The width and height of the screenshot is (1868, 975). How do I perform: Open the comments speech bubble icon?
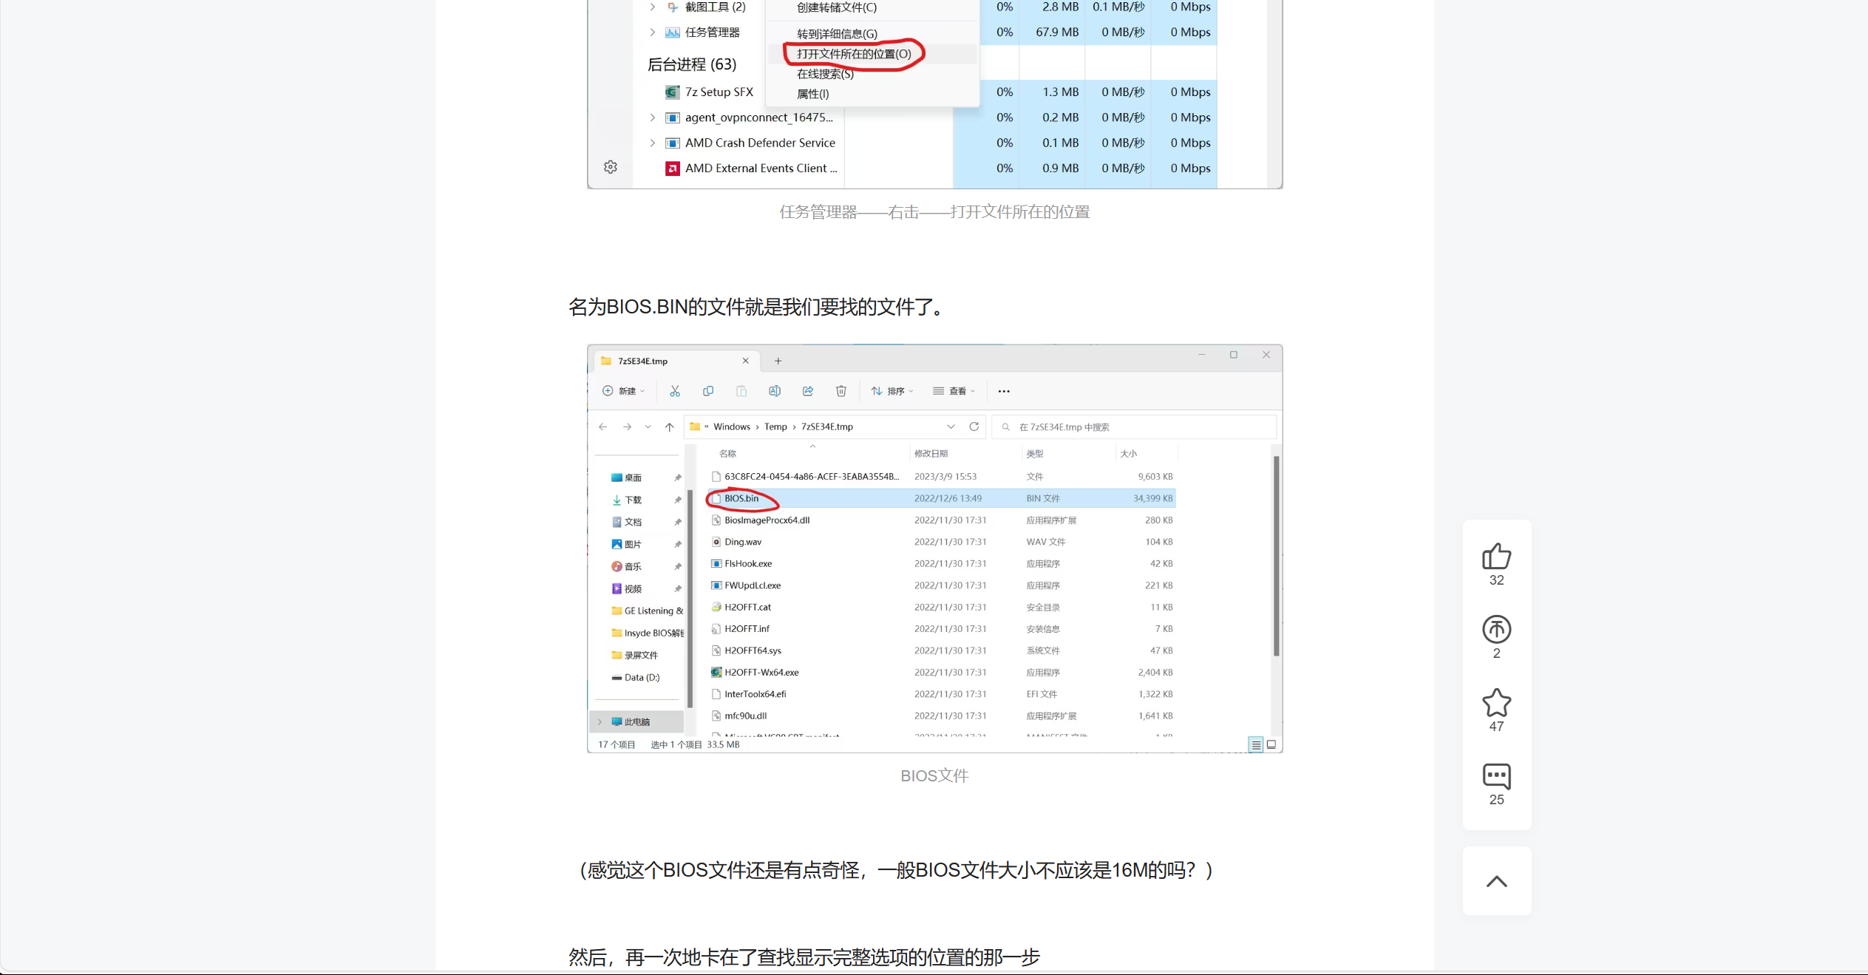1496,776
